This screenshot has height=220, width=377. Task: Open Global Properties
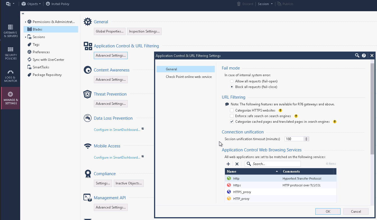click(x=110, y=31)
